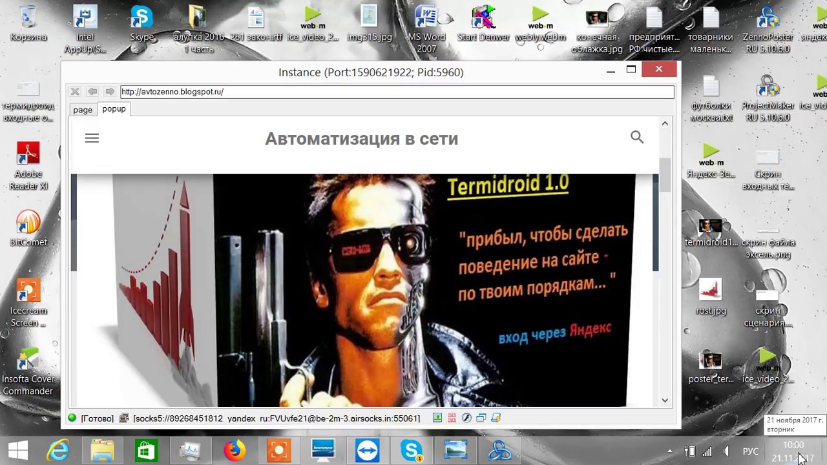Select the ProjectMaker RU 5.10.6.0 shortcut
This screenshot has height=465, width=827.
768,98
